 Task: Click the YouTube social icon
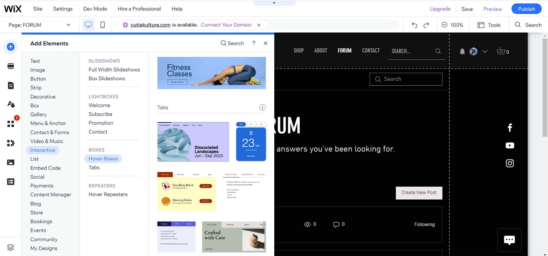510,146
